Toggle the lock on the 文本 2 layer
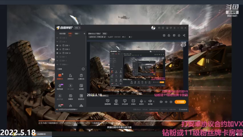Viewport: 243px width, 137px height. pos(60,49)
